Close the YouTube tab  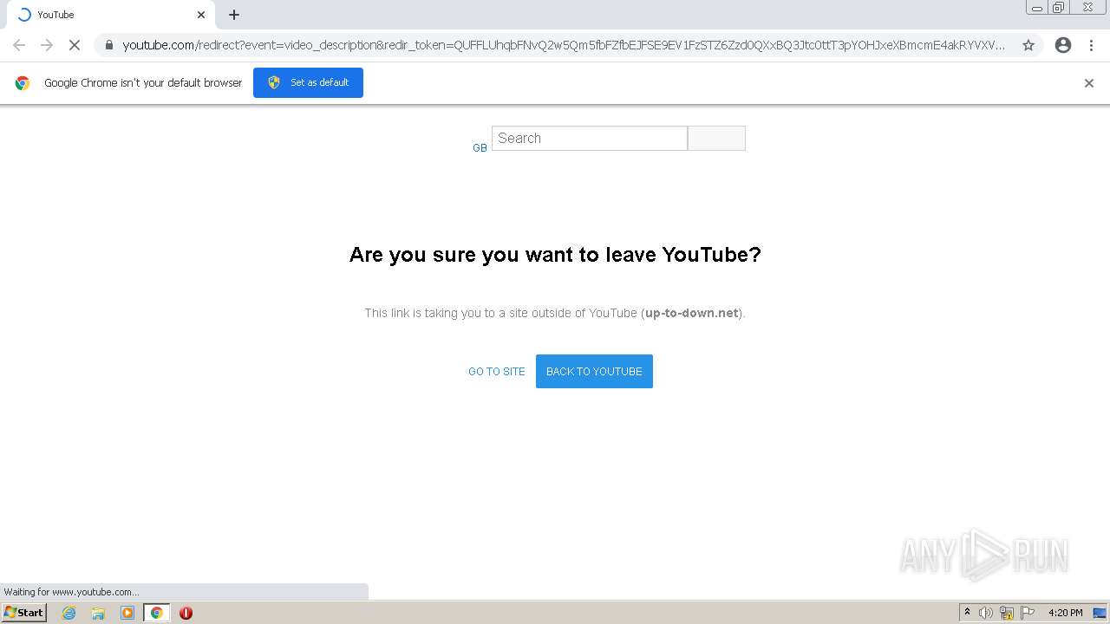201,15
